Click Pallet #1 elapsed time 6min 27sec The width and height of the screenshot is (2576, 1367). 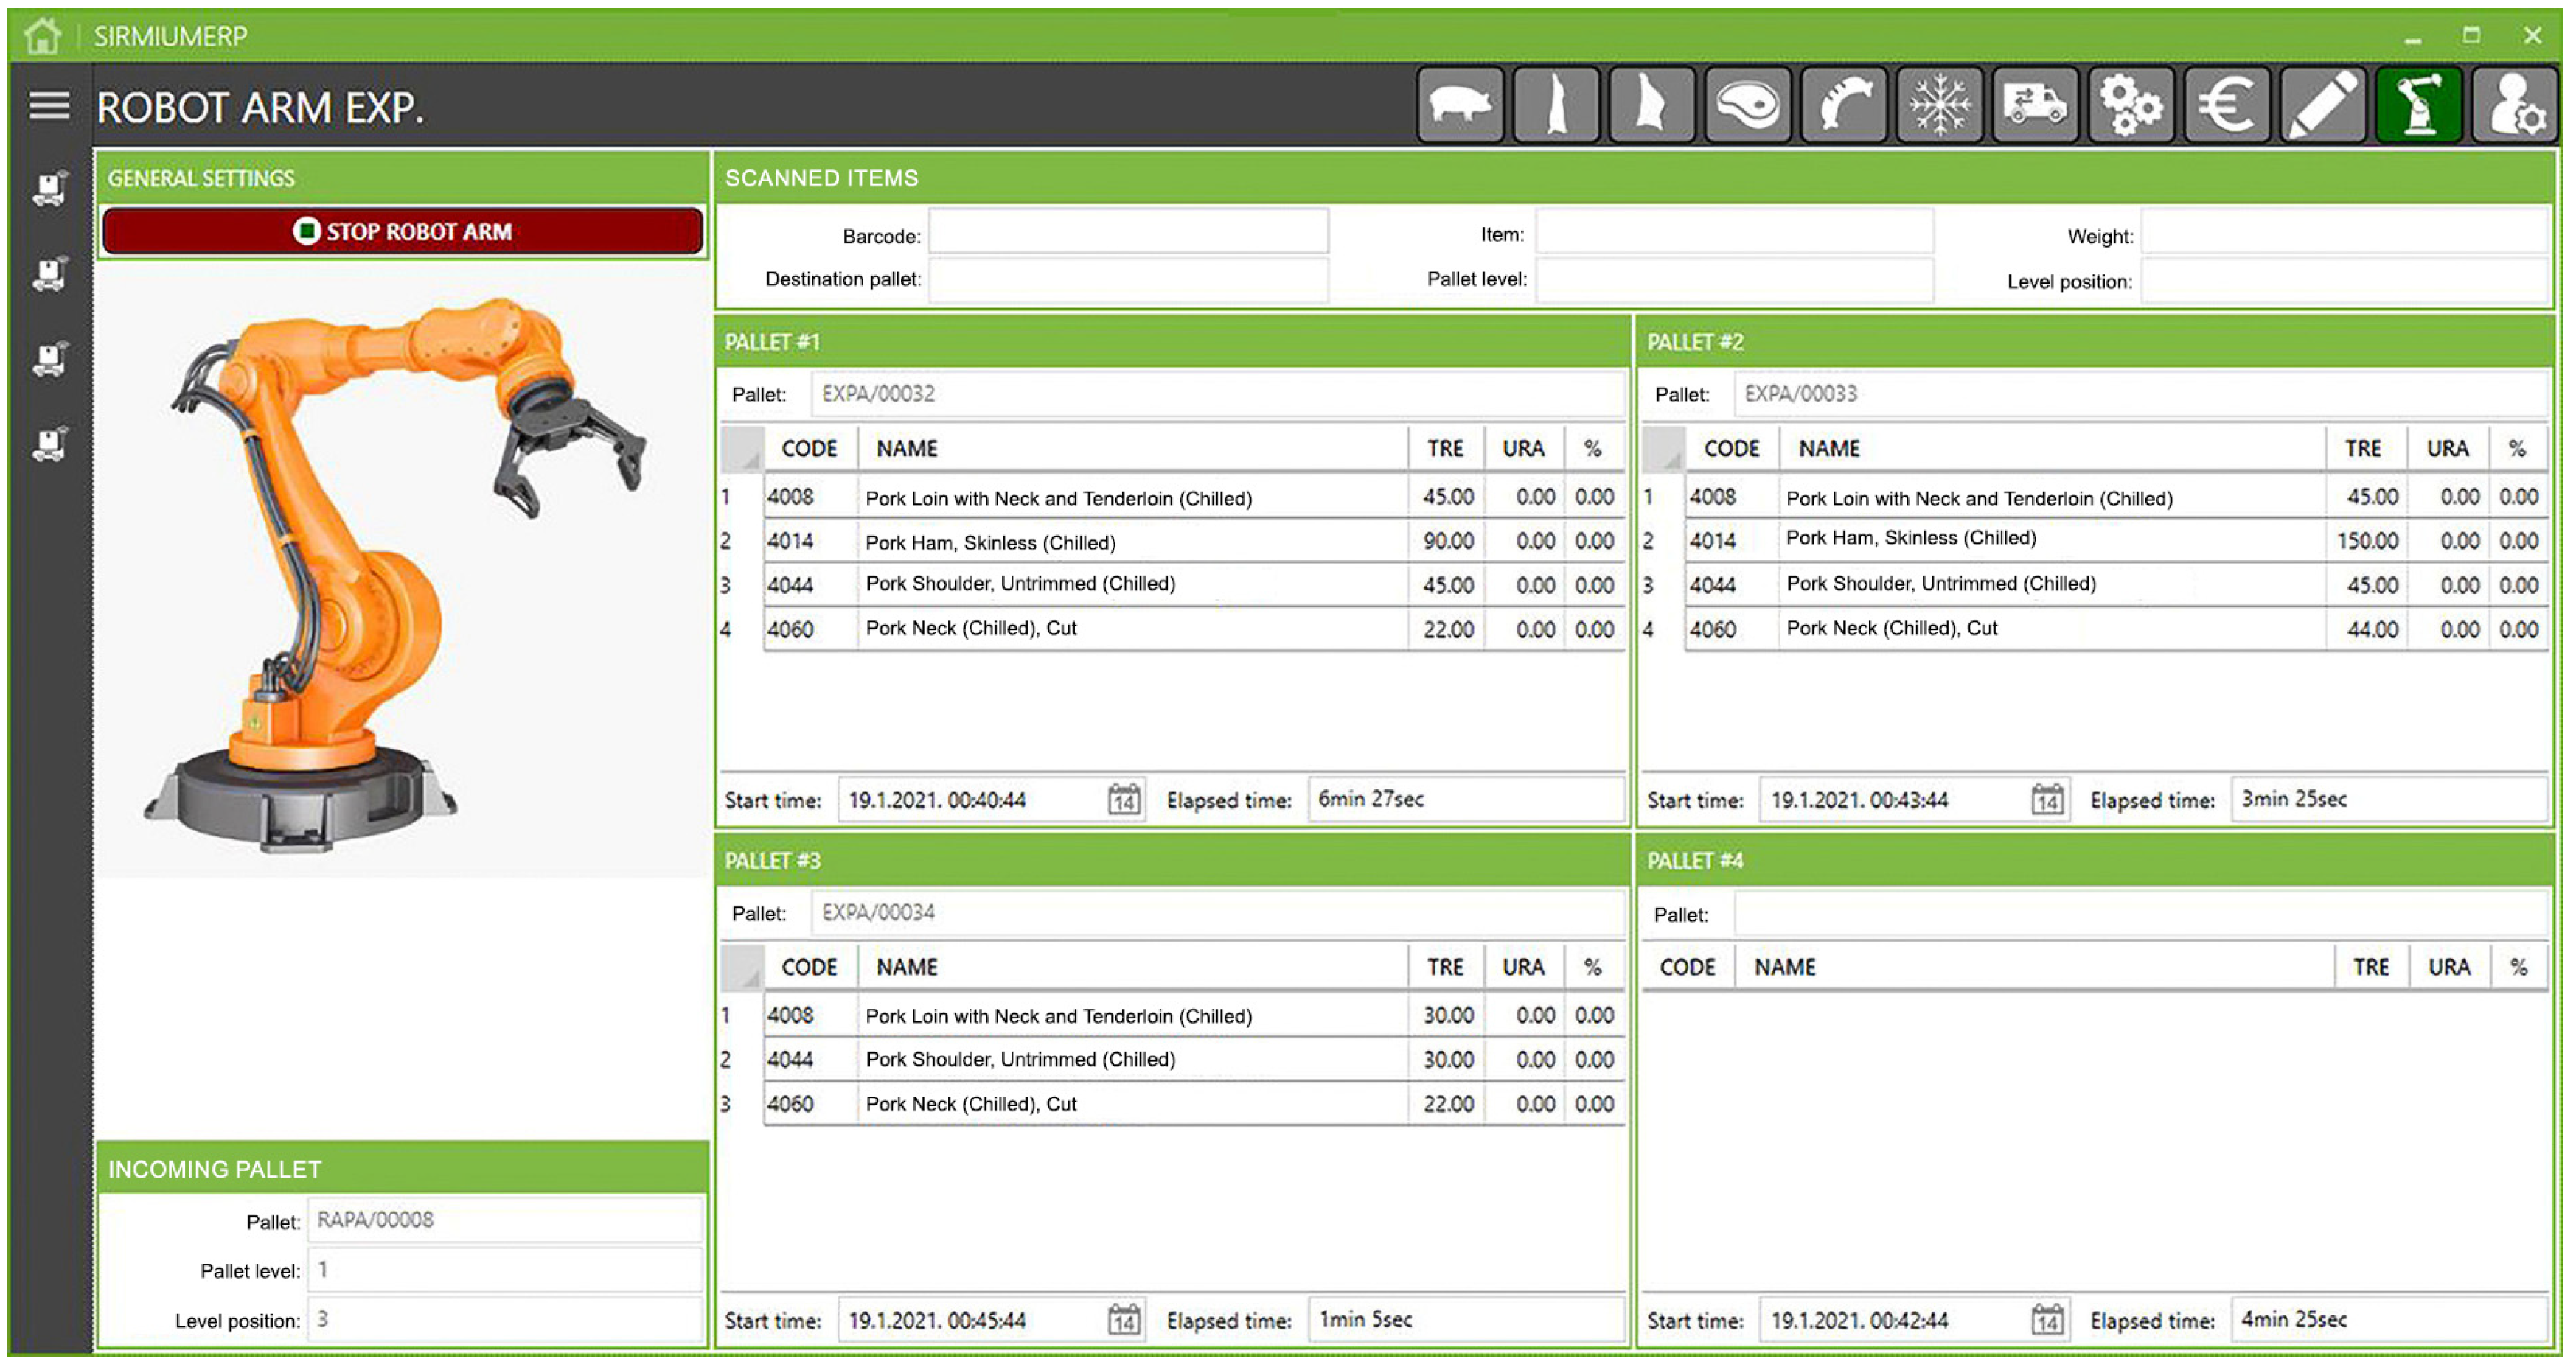1465,800
